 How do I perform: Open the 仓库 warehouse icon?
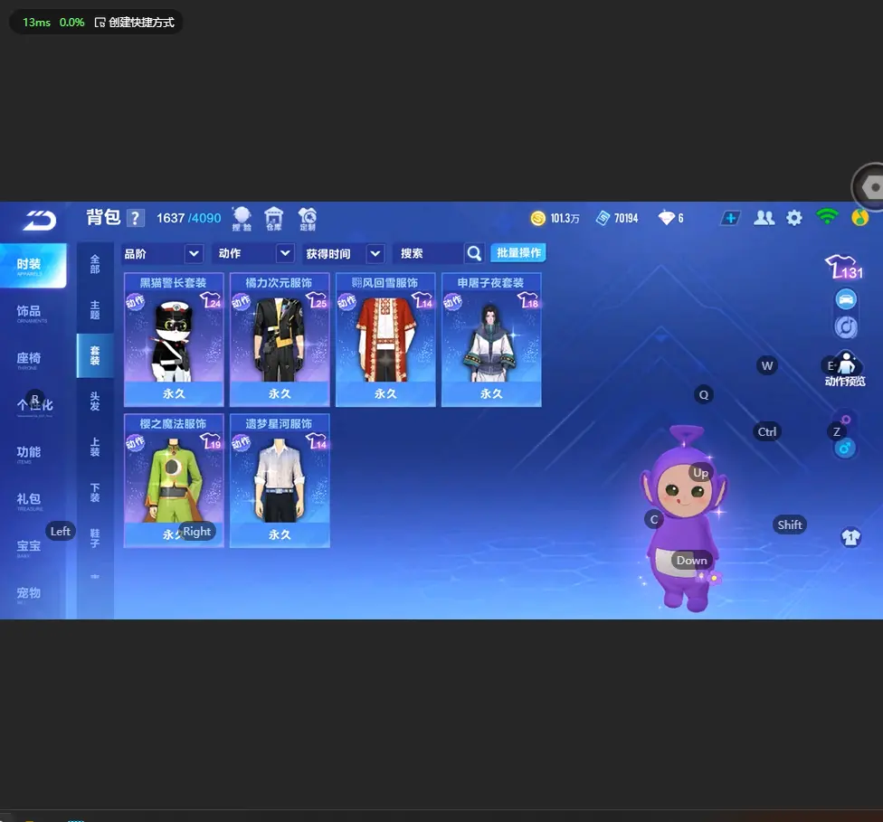(x=274, y=219)
